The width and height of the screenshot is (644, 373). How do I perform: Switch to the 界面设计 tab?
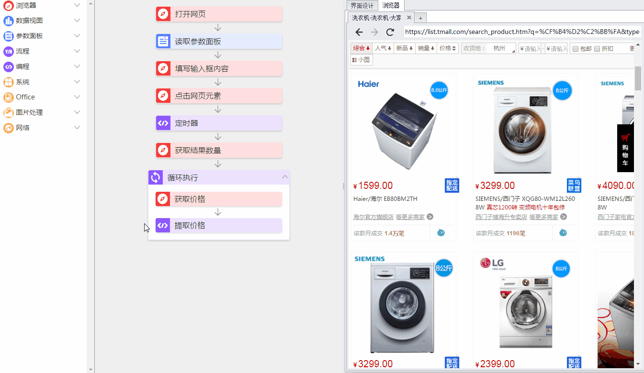pyautogui.click(x=362, y=5)
